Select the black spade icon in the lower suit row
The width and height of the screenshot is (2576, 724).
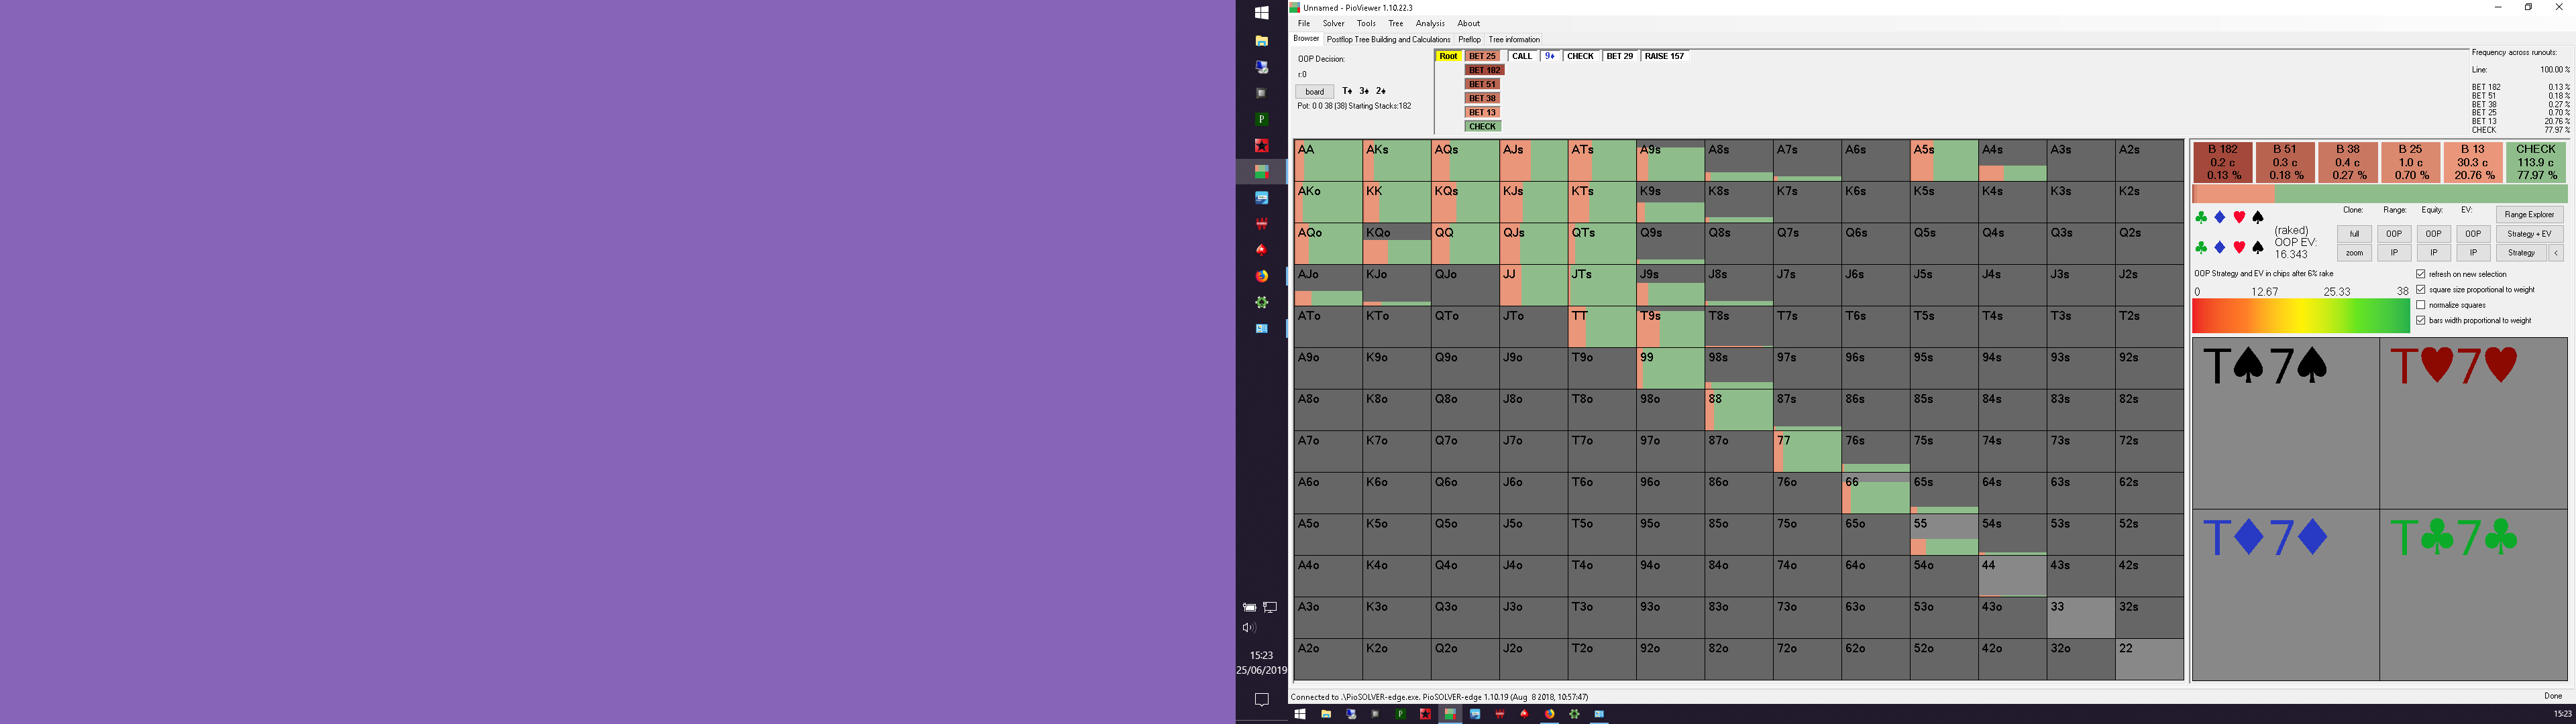2258,247
